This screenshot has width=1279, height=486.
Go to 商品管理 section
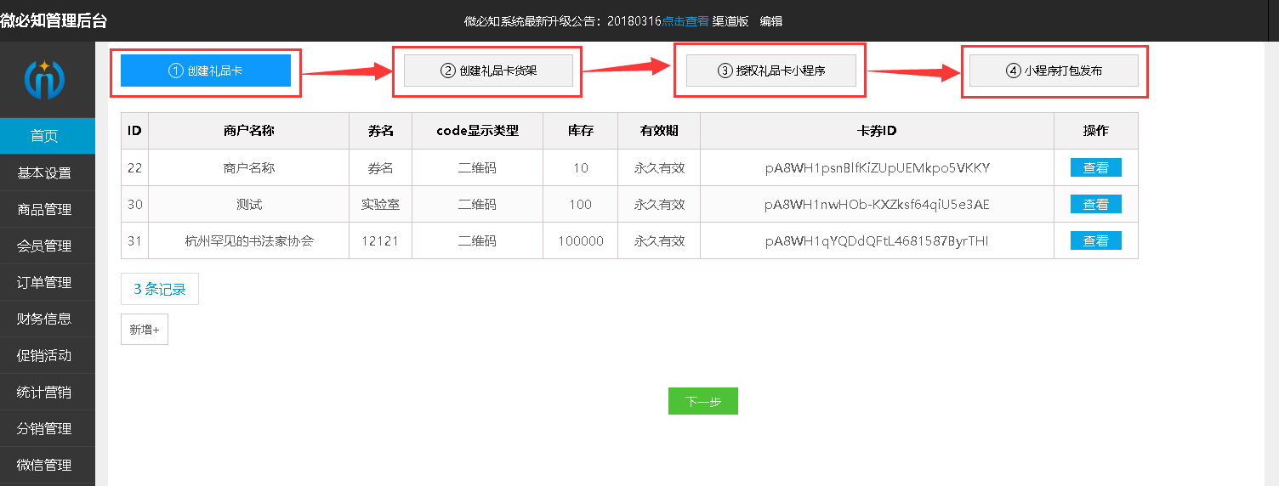(x=48, y=210)
